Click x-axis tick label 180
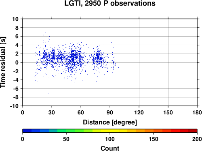 click(197, 112)
